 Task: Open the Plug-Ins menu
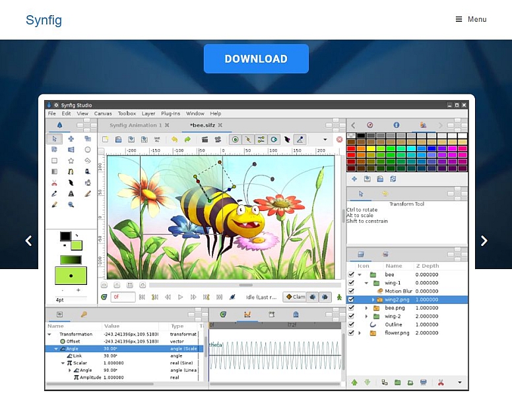tap(170, 113)
